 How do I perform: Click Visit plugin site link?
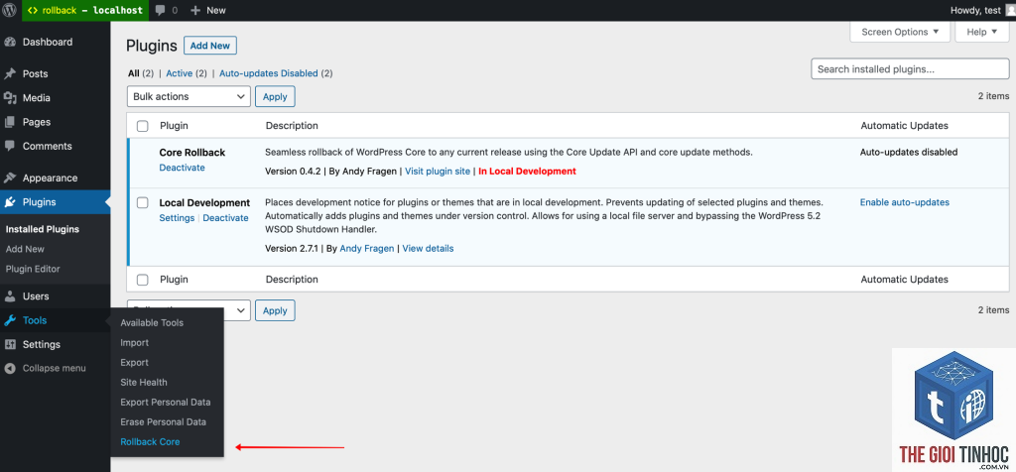(438, 171)
